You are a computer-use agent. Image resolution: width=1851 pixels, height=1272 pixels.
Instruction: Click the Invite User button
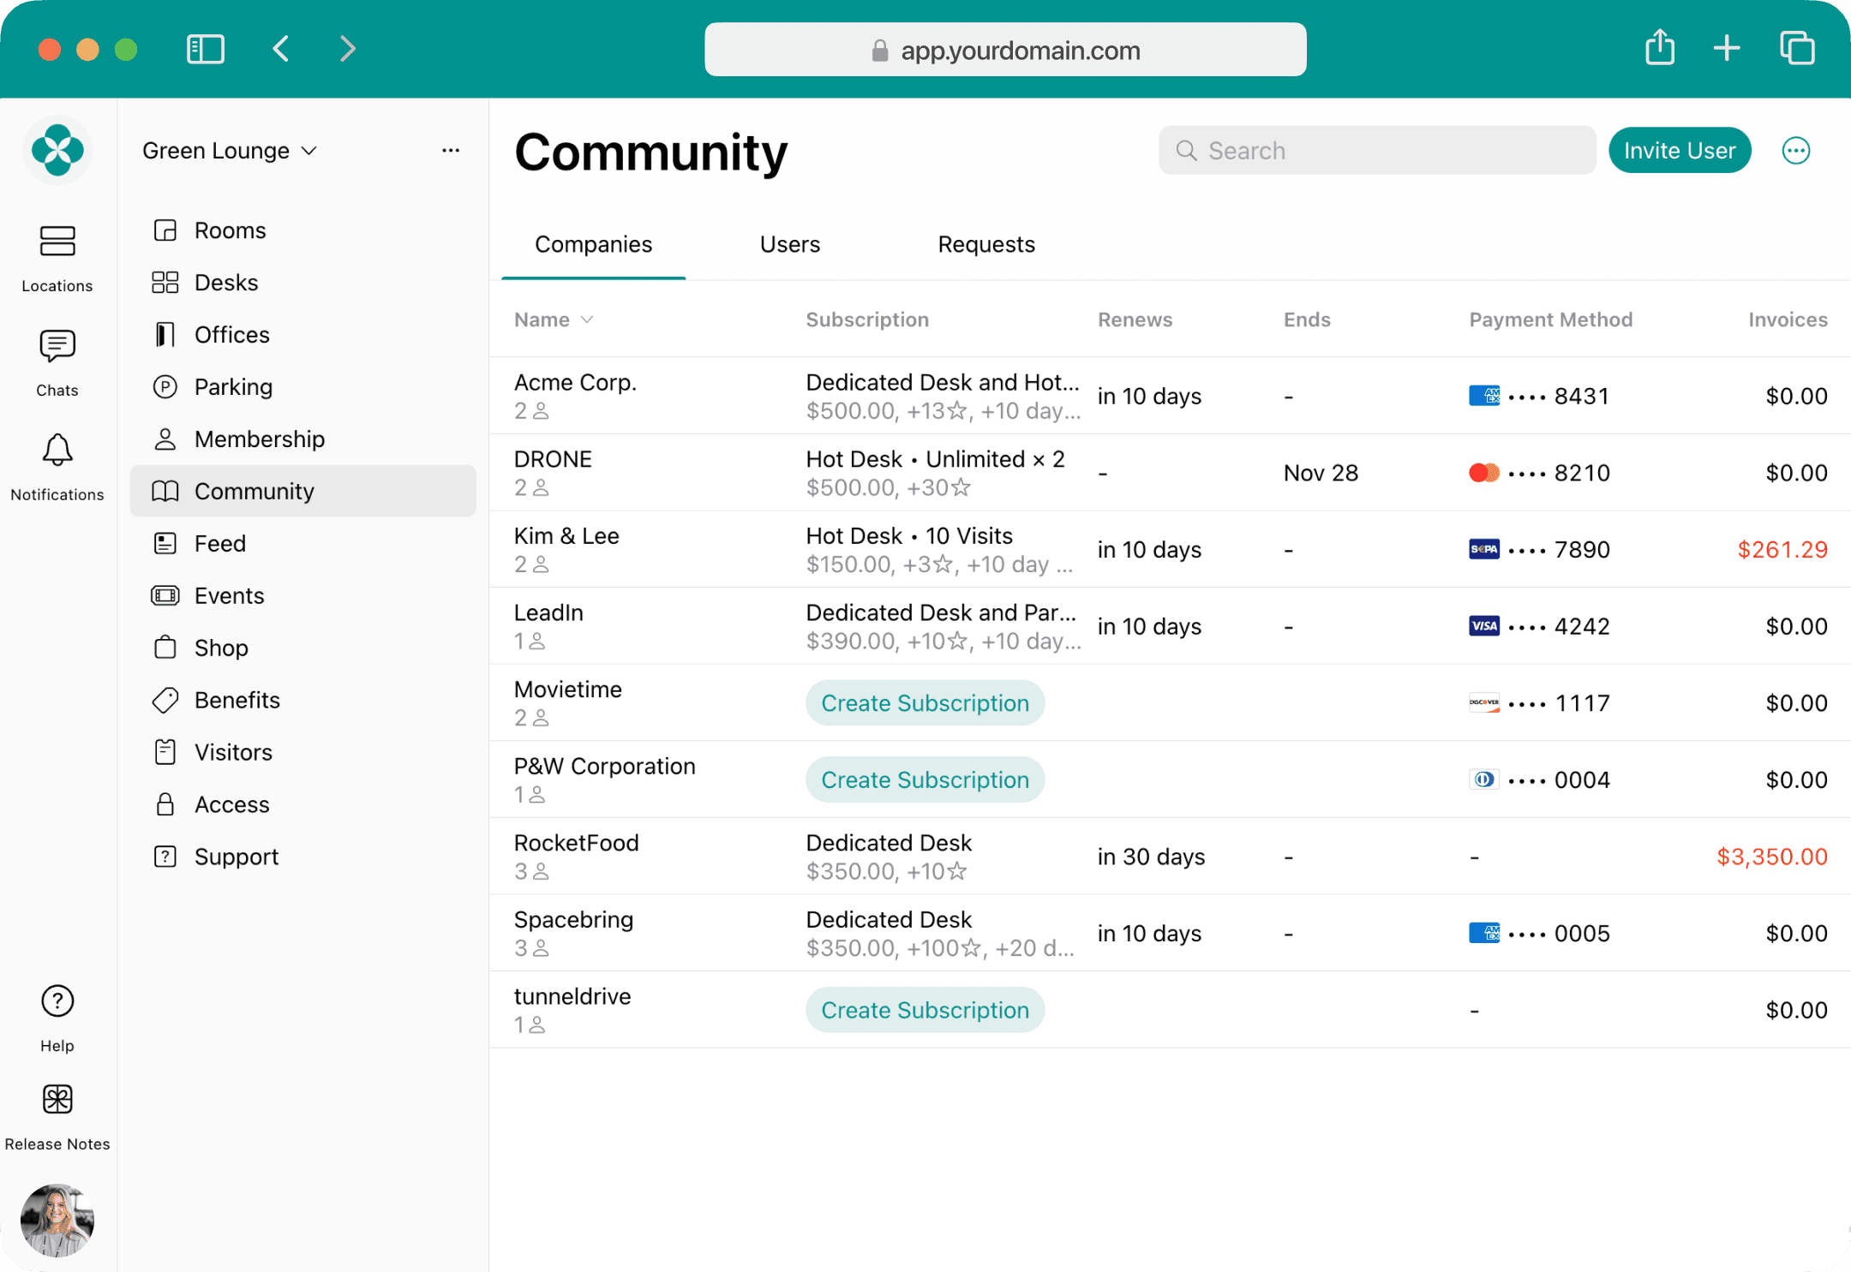[x=1680, y=151]
